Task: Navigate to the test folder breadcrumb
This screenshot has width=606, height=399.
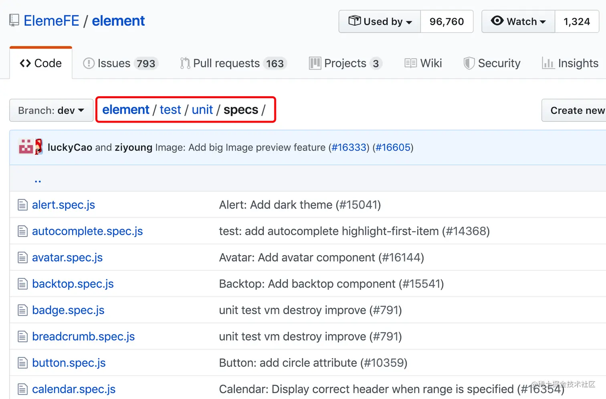Action: (x=170, y=110)
